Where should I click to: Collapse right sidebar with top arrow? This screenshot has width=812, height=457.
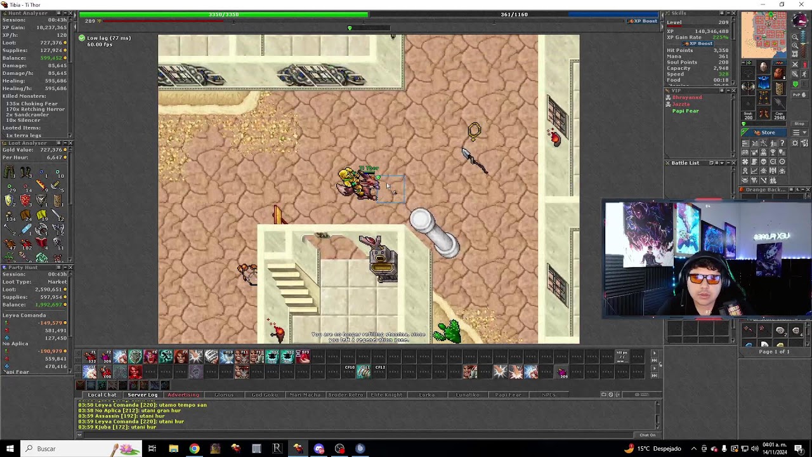pyautogui.click(x=662, y=15)
